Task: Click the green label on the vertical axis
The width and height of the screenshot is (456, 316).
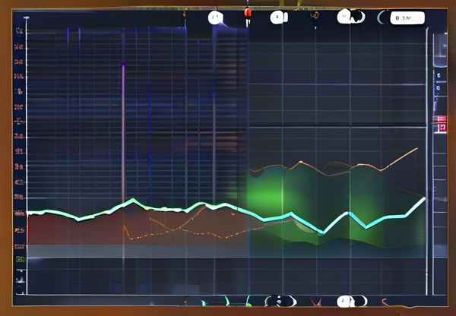Action: (20, 259)
